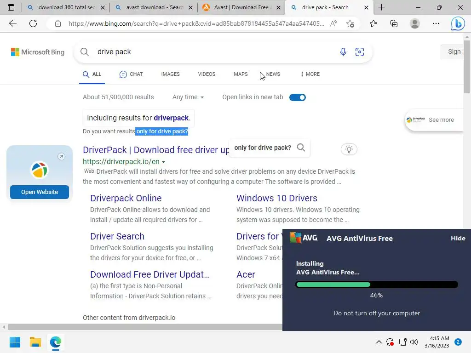This screenshot has height=353, width=471.
Task: Click 'only for drive pack?' link
Action: [162, 131]
